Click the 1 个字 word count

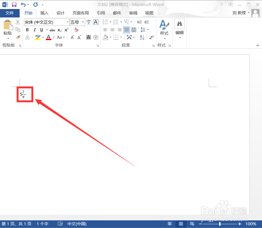click(x=43, y=224)
